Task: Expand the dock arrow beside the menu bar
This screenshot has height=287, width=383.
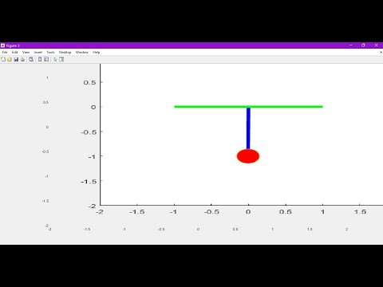Action: pos(381,53)
